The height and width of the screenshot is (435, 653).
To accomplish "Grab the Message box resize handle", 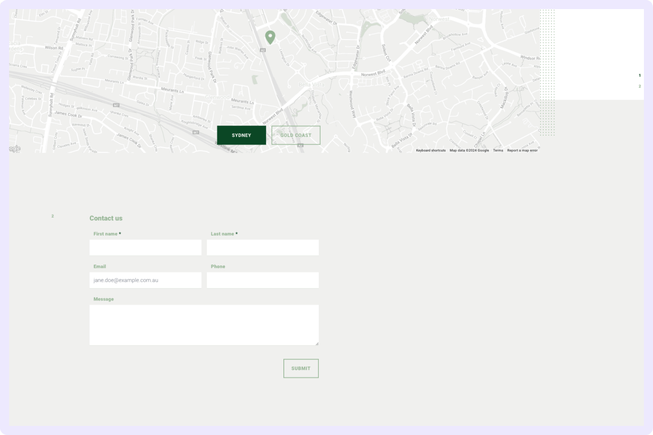I will tap(317, 343).
